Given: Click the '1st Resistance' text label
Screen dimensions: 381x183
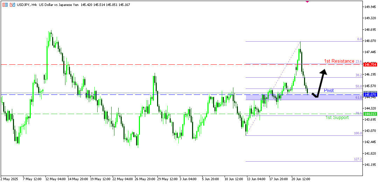Looking at the screenshot, I should coord(339,61).
